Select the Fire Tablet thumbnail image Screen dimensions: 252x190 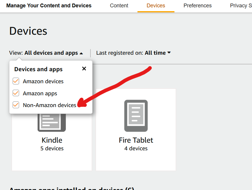point(136,116)
